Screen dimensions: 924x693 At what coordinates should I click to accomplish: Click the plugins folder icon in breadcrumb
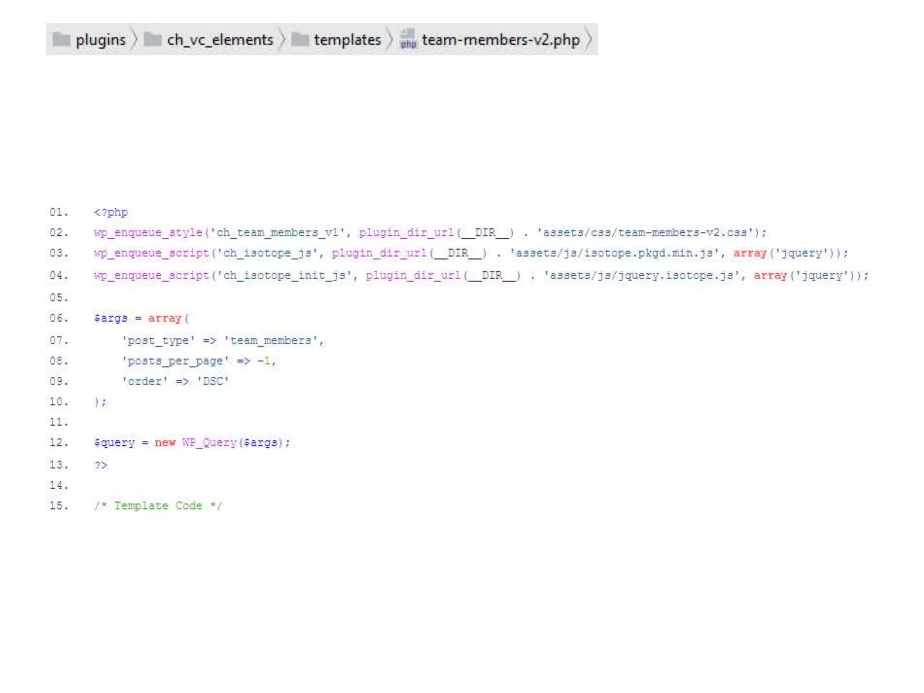[61, 40]
